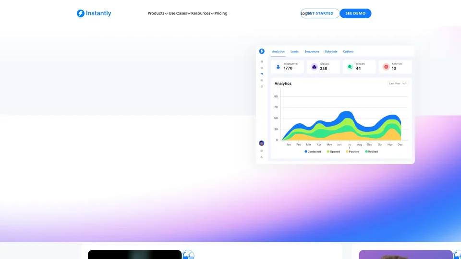Click the lightning logo in the dashboard corner

tap(262, 51)
